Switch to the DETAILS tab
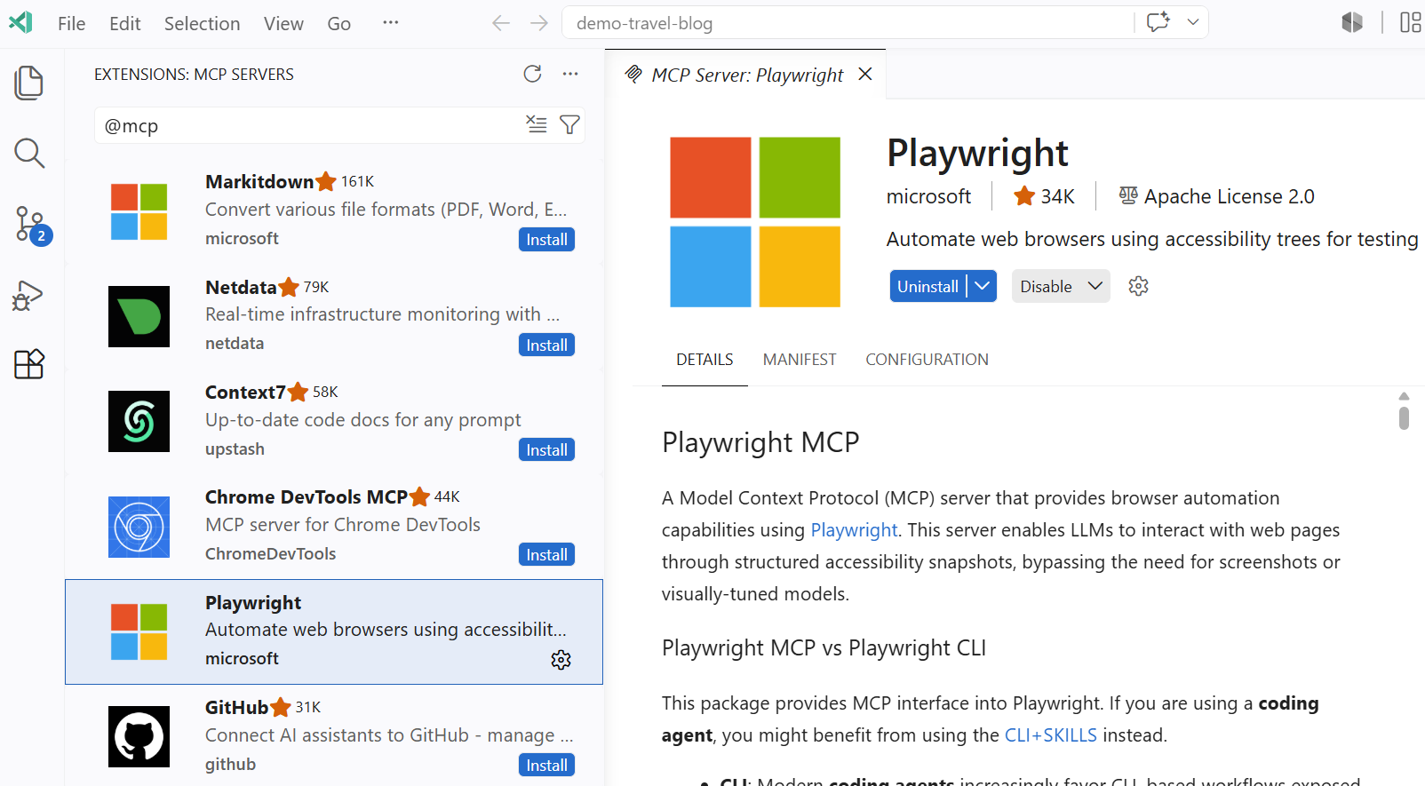This screenshot has height=786, width=1425. pos(705,360)
